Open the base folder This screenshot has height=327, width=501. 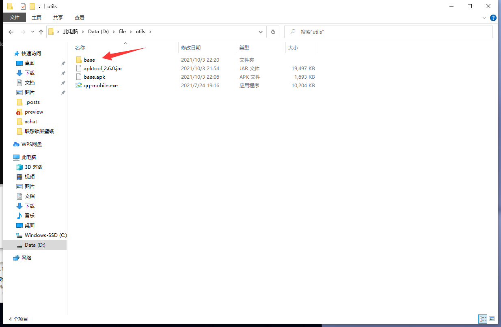[x=89, y=60]
